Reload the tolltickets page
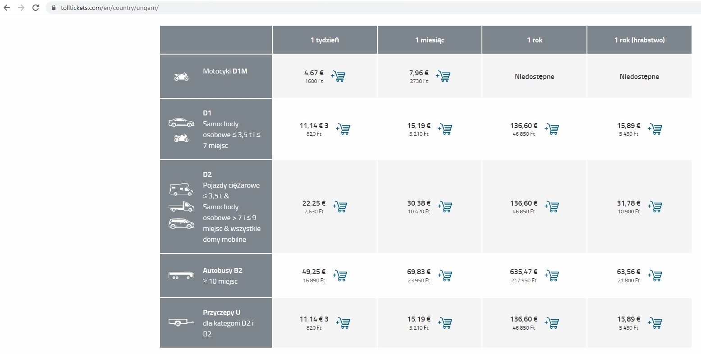The width and height of the screenshot is (701, 354). pyautogui.click(x=36, y=8)
